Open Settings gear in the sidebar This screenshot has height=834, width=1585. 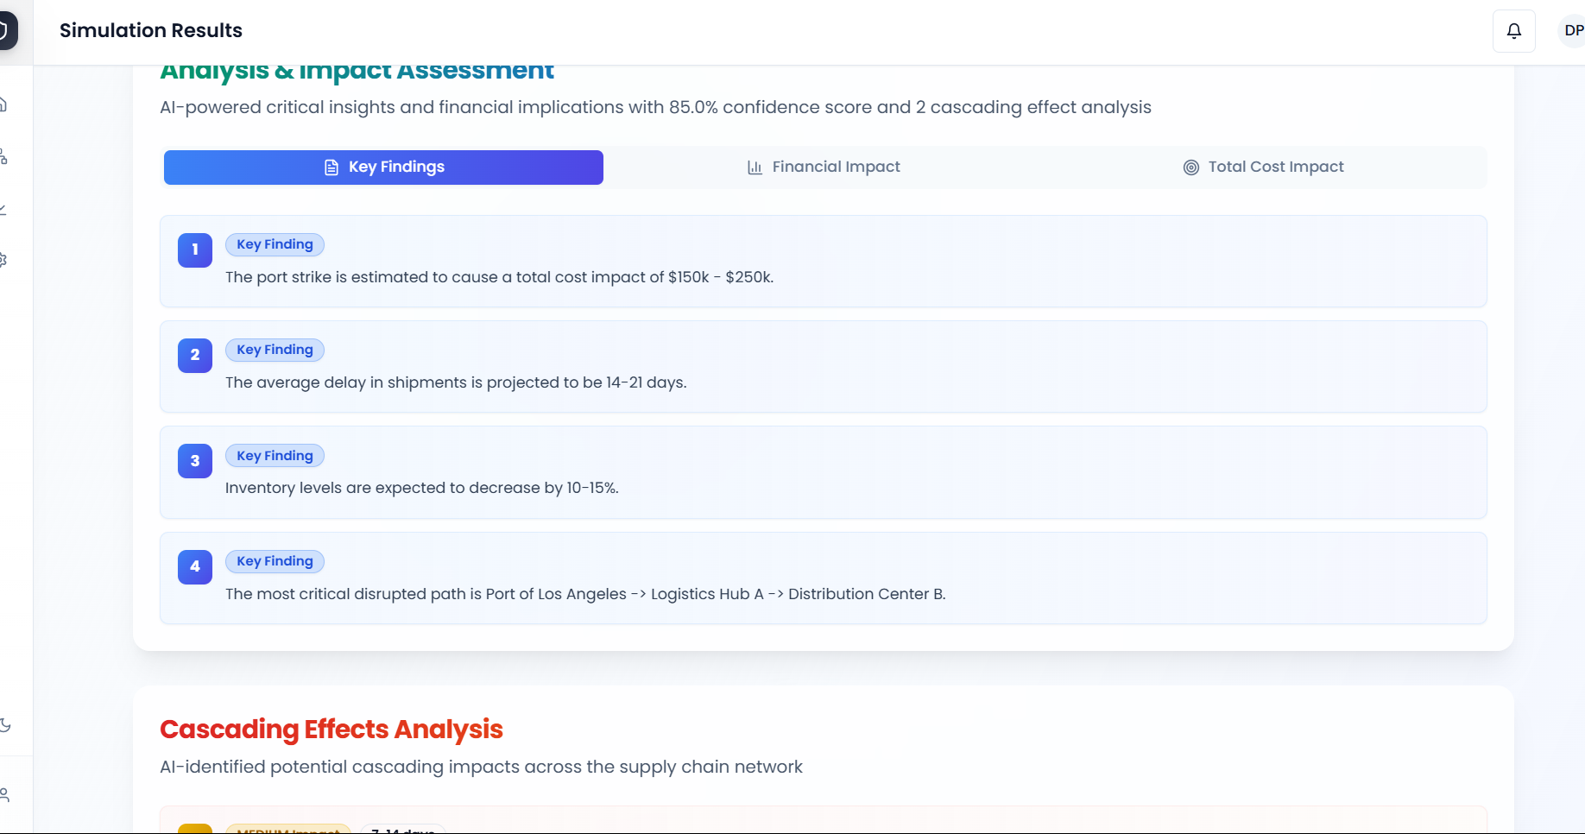3,260
